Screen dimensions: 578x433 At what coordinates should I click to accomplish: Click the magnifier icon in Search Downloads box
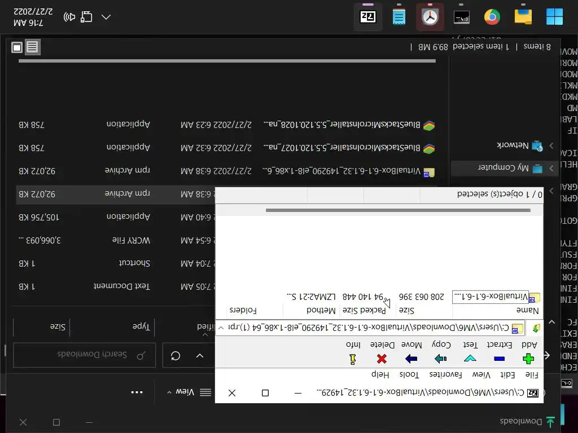(x=141, y=356)
